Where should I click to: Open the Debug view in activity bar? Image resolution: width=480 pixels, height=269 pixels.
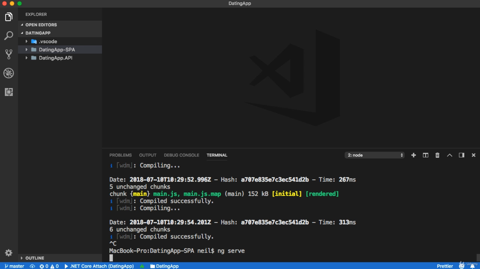9,73
